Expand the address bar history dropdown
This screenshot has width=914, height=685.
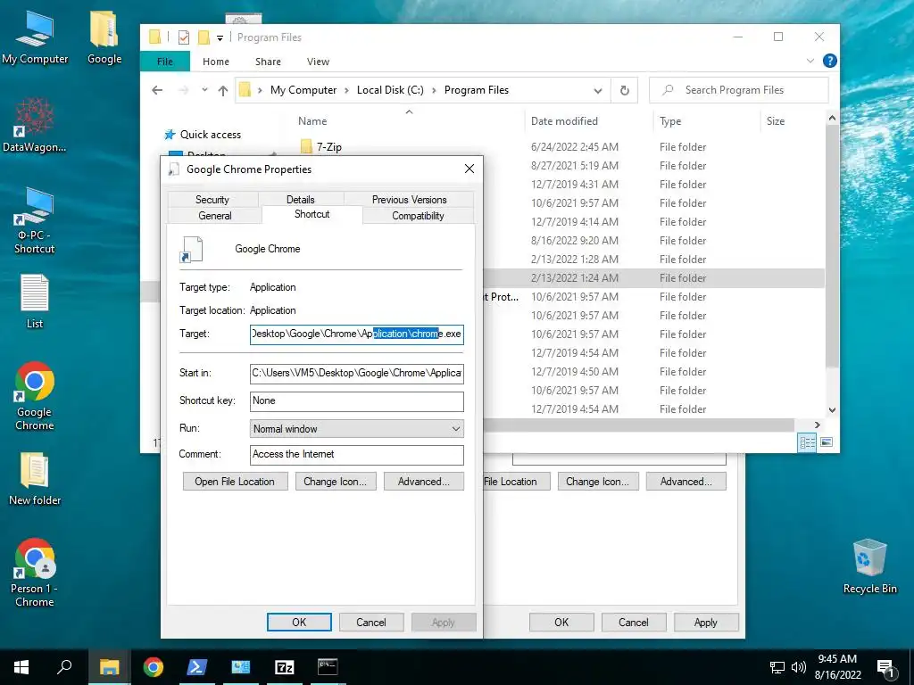click(597, 90)
